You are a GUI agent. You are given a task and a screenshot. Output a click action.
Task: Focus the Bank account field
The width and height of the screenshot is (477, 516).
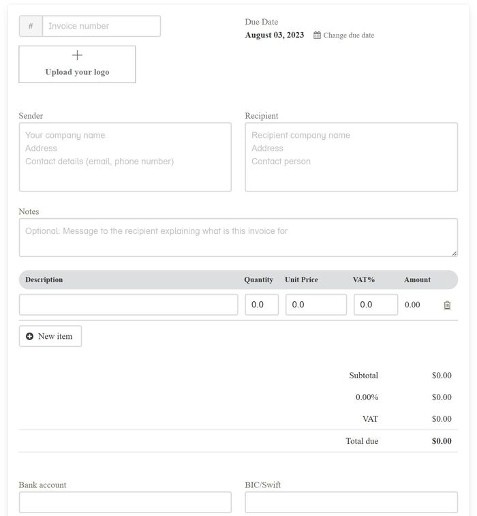pos(125,502)
